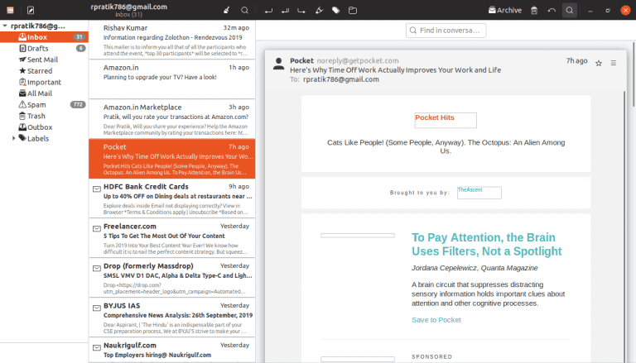This screenshot has height=363, width=636.
Task: Open the Amazon.in Marketplace email
Action: pos(172,119)
